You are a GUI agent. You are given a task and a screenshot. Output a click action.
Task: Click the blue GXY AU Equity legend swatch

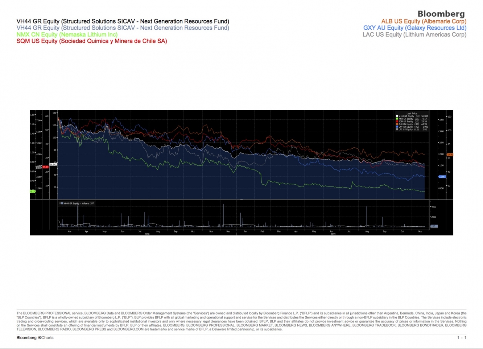[x=397, y=127]
